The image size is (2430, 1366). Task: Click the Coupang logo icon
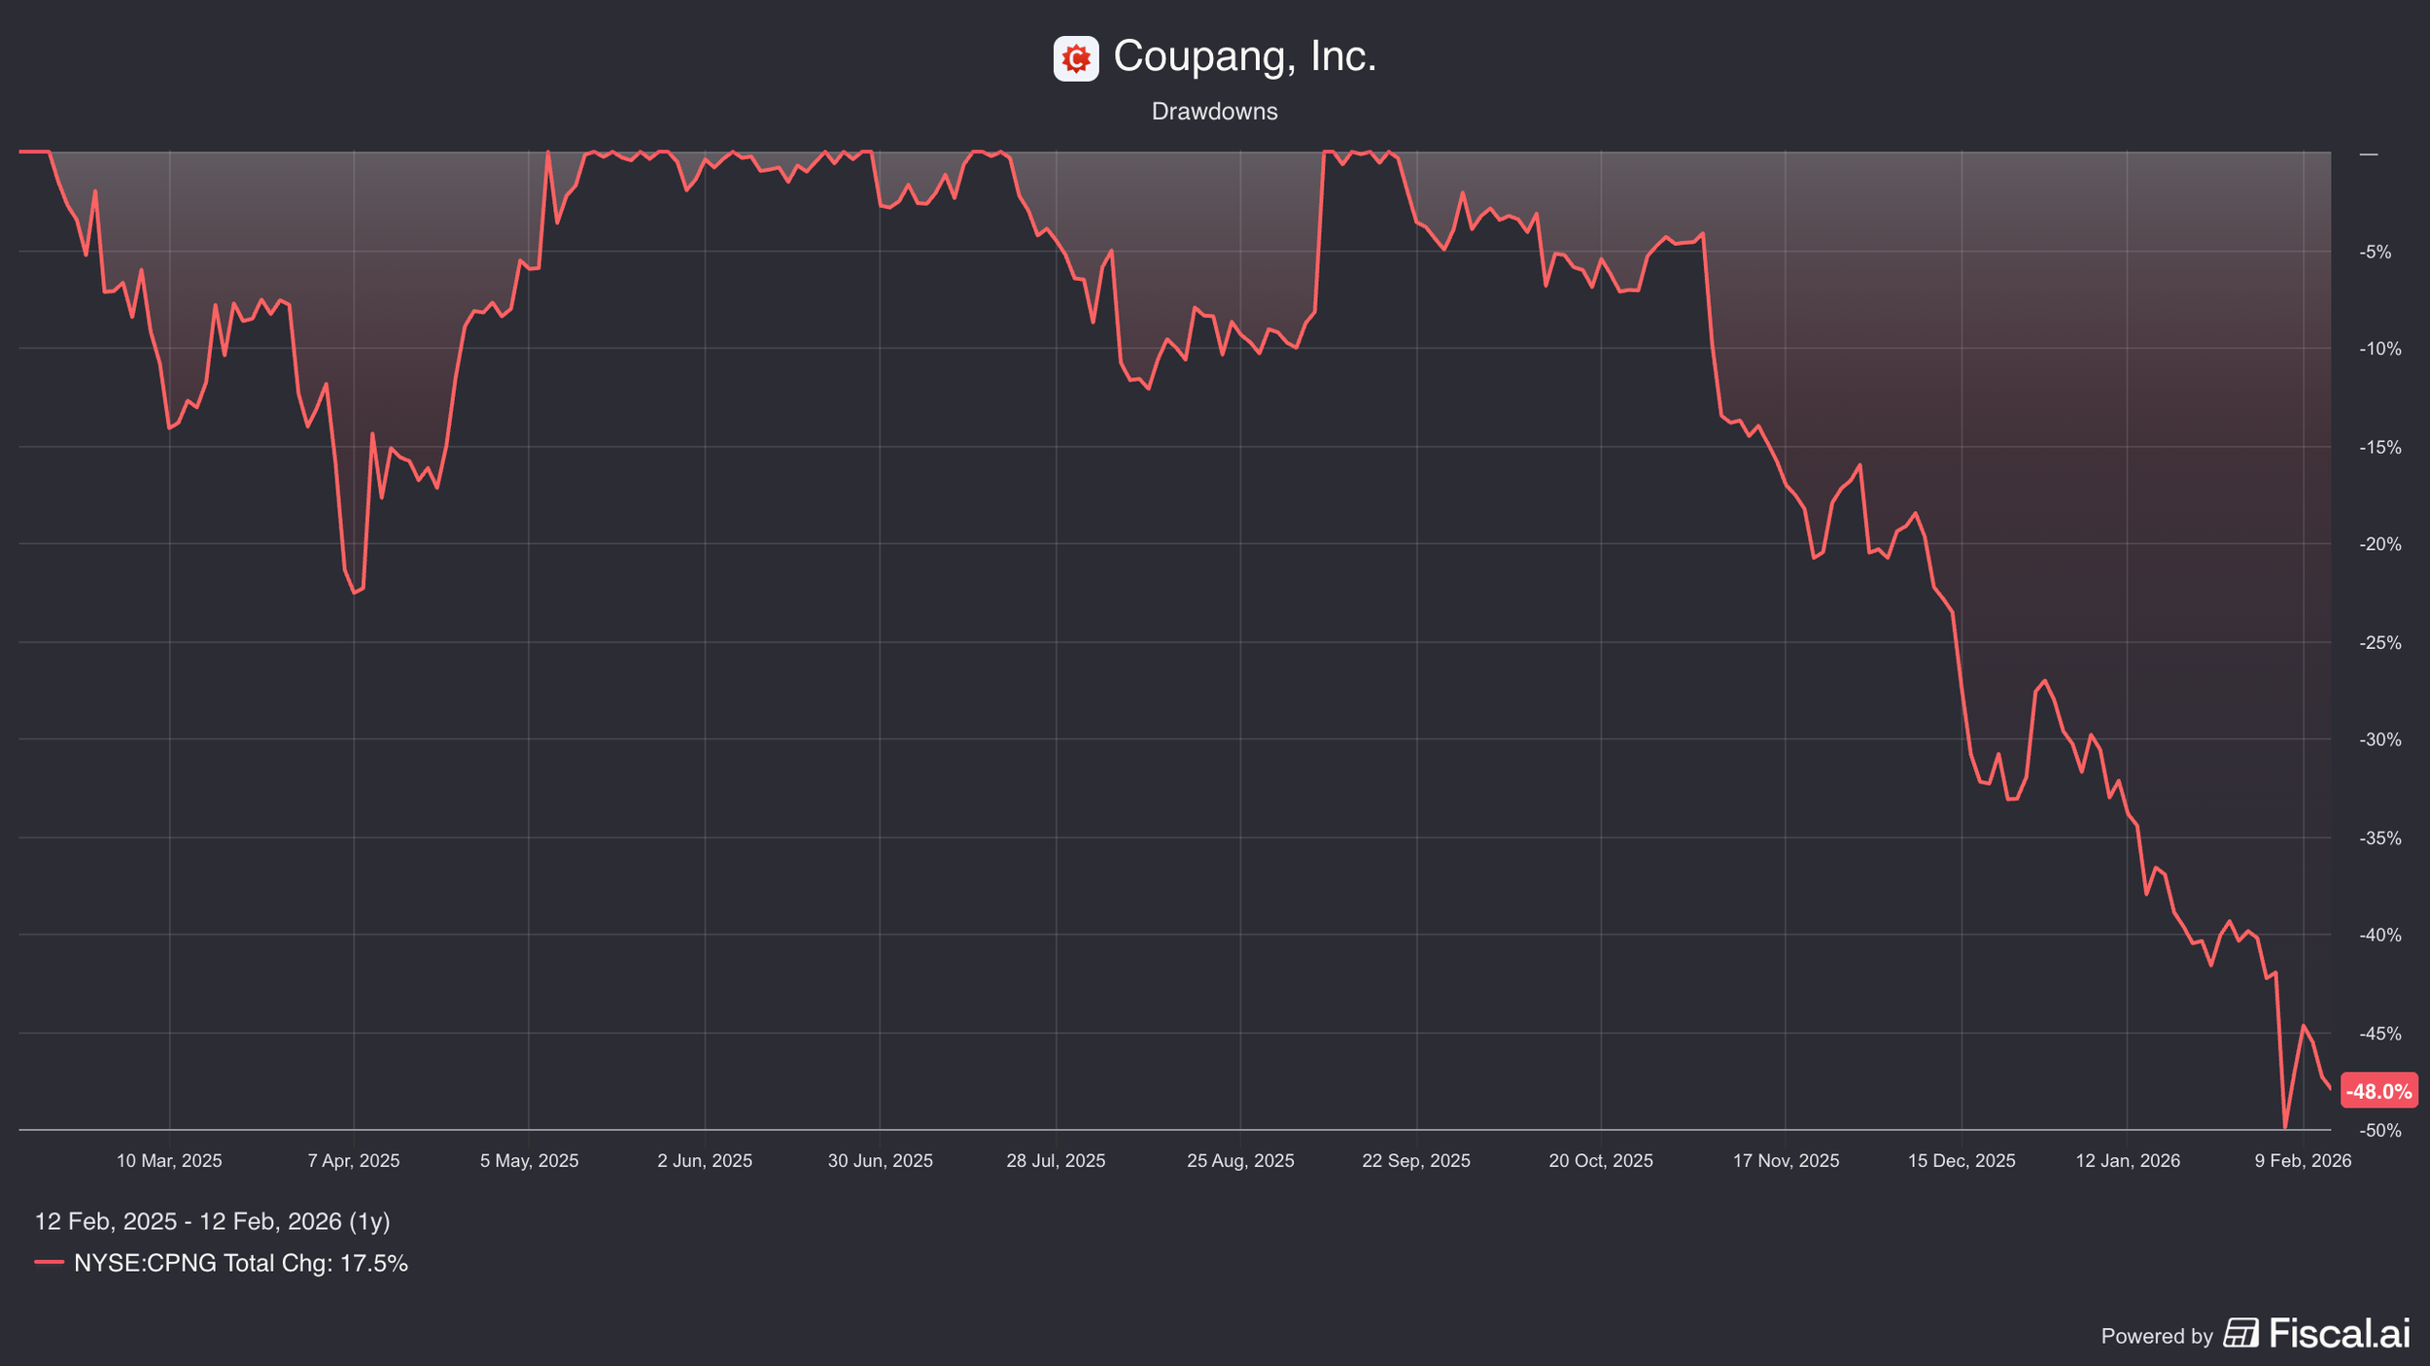1075,59
